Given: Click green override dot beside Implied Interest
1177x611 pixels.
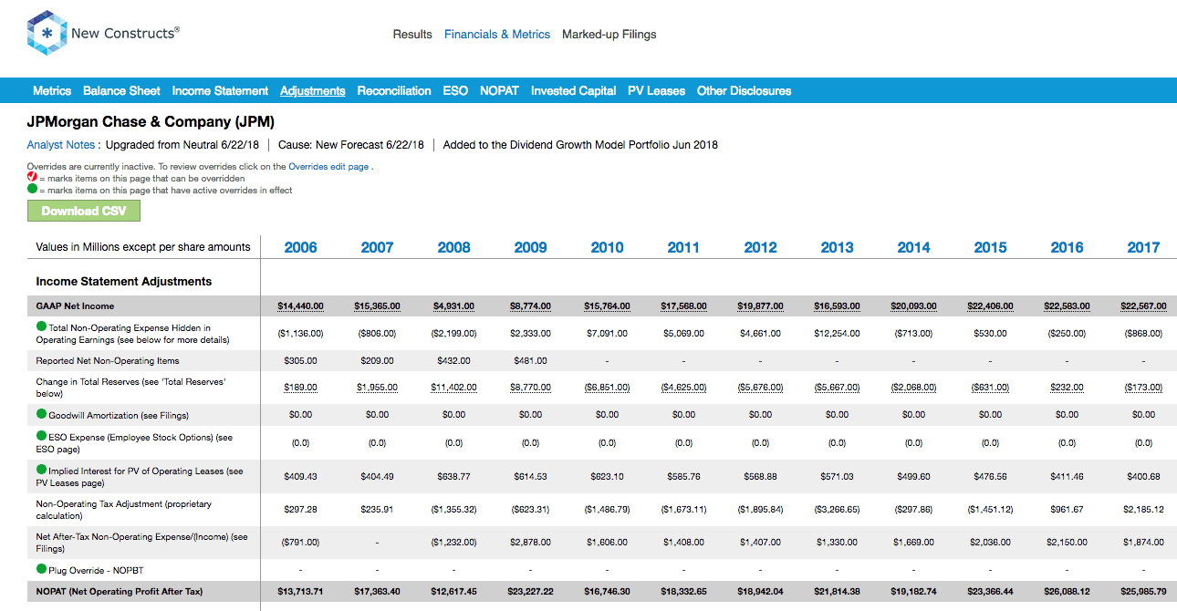Looking at the screenshot, I should pos(41,471).
